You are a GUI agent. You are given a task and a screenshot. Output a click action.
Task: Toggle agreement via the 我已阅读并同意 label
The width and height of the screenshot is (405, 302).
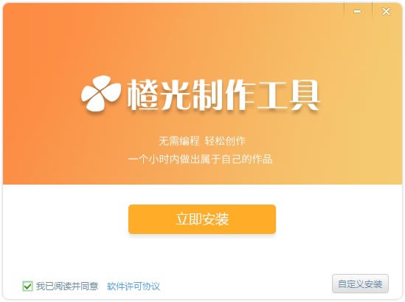click(67, 286)
